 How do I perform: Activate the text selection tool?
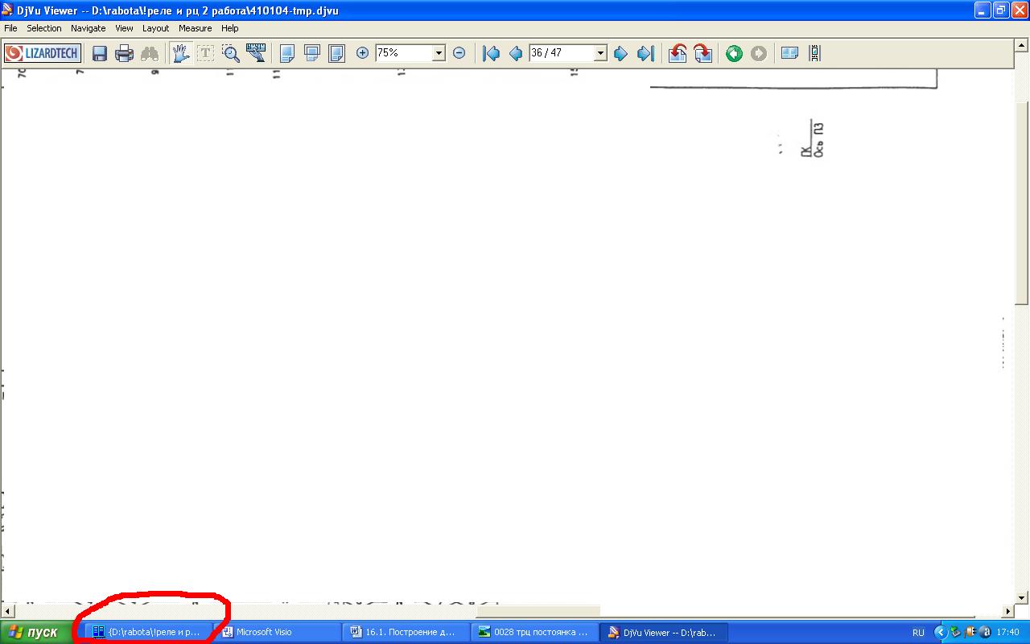tap(206, 53)
